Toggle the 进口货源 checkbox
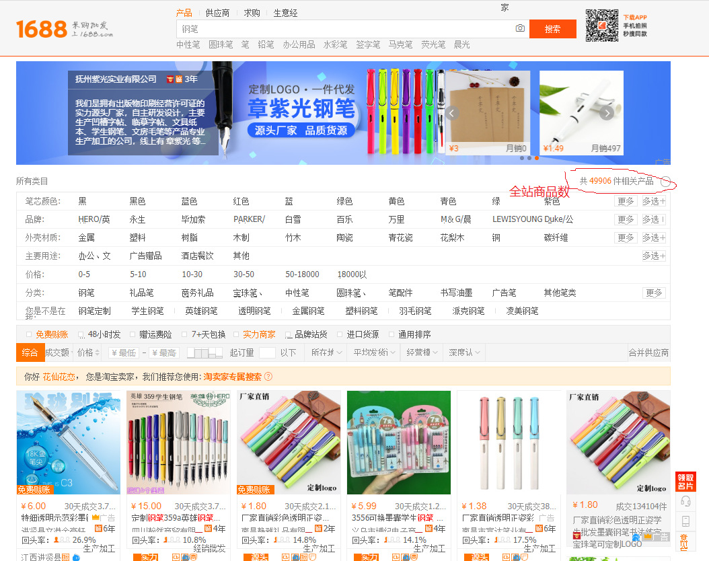This screenshot has width=709, height=561. pyautogui.click(x=340, y=334)
